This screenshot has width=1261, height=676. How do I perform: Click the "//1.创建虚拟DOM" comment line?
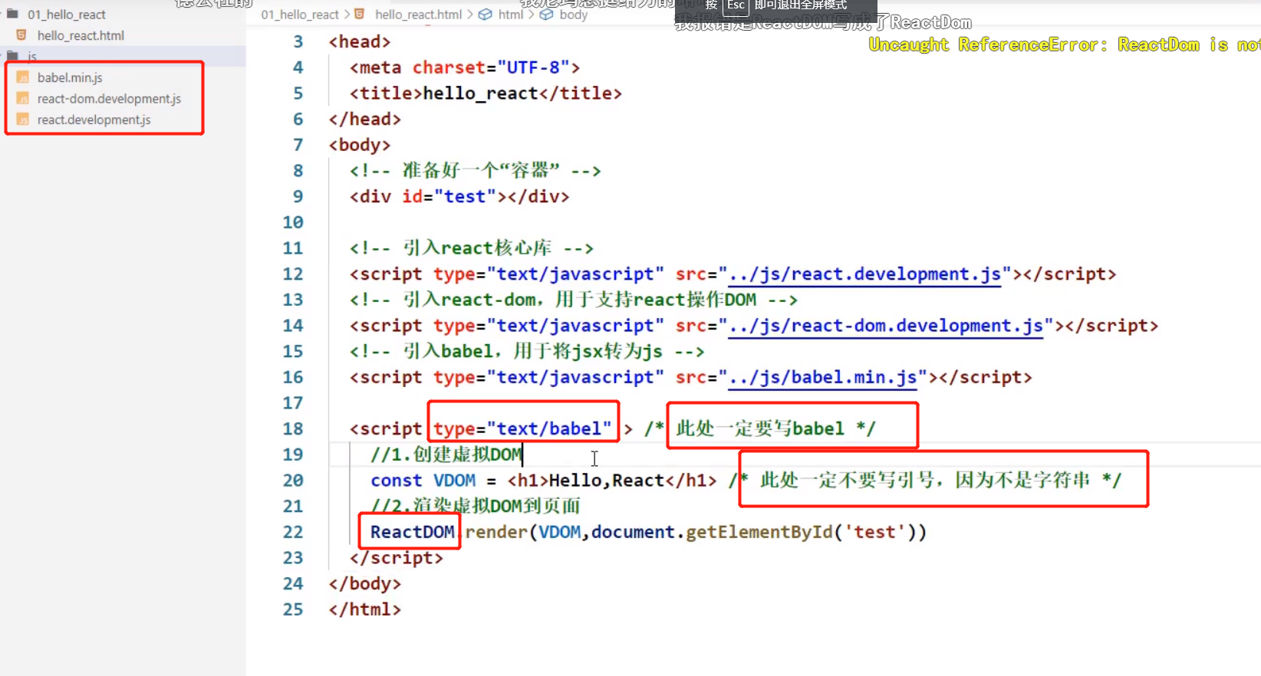(446, 454)
